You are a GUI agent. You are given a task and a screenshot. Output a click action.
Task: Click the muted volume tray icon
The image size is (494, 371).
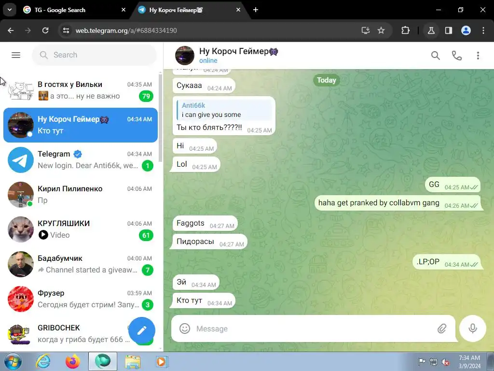(445, 362)
